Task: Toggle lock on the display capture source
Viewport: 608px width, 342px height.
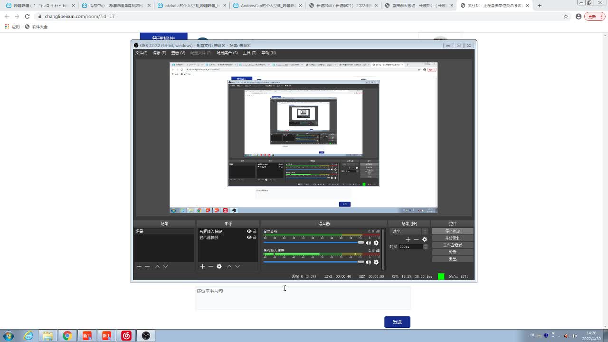Action: click(x=255, y=237)
